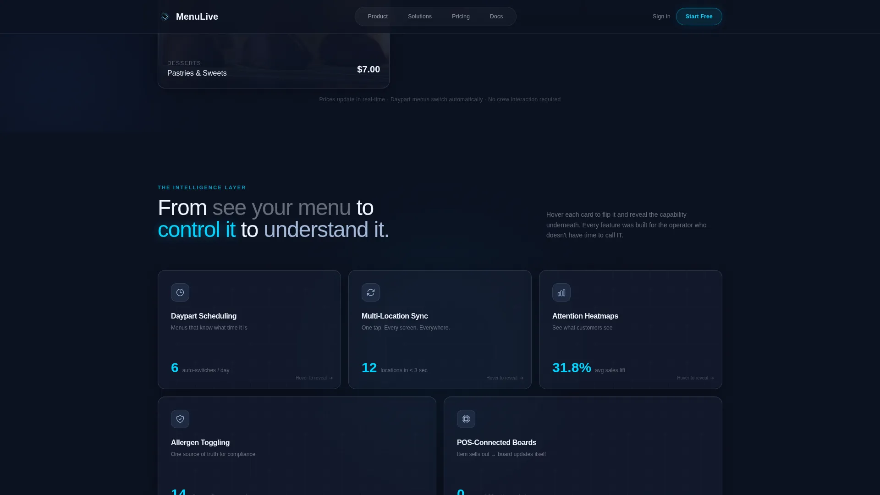This screenshot has height=495, width=880.
Task: Click "Hover to reveal" on Attention Heatmaps card
Action: pyautogui.click(x=696, y=378)
